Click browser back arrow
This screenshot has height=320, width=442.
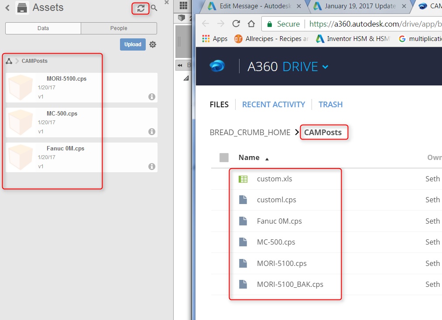click(206, 24)
